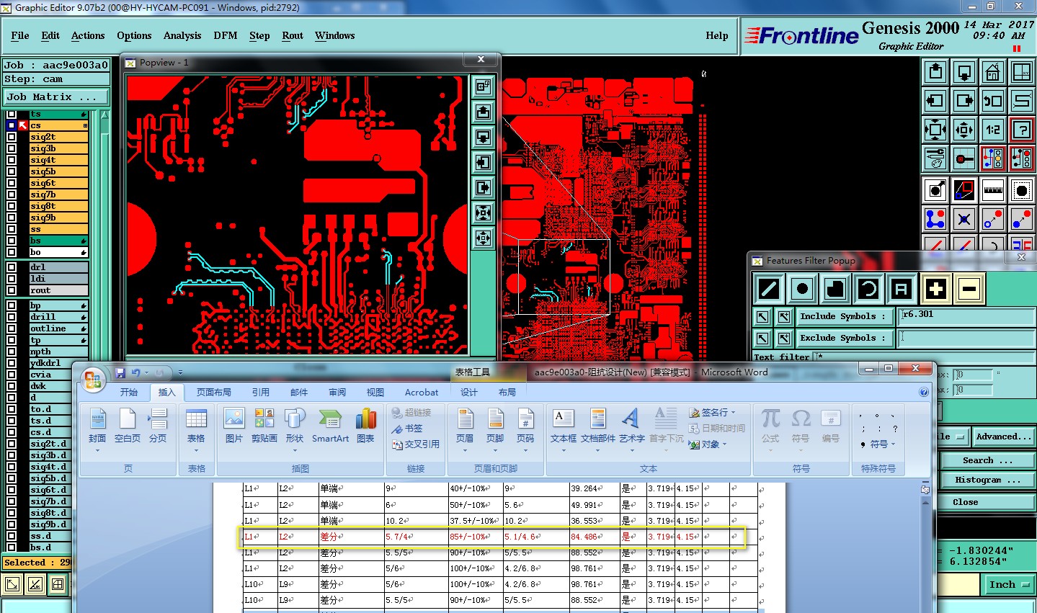The height and width of the screenshot is (613, 1037).
Task: Open the Inch units dropdown
Action: (1008, 585)
